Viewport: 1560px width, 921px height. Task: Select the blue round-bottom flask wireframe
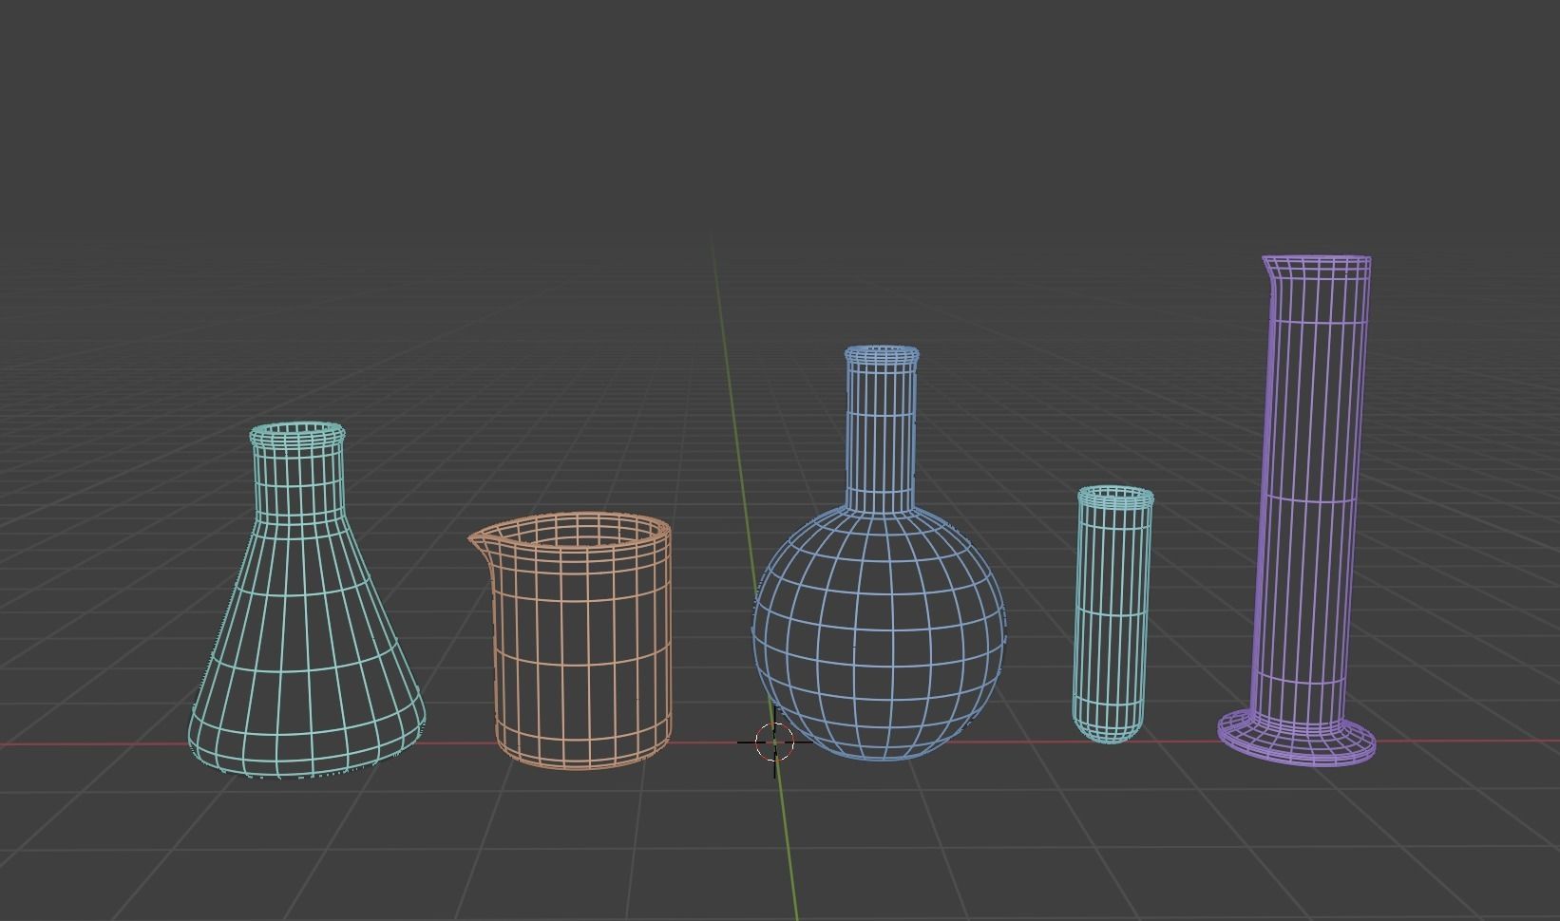[879, 554]
